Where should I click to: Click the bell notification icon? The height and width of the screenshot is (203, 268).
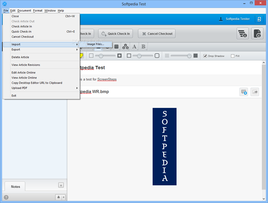(58, 197)
